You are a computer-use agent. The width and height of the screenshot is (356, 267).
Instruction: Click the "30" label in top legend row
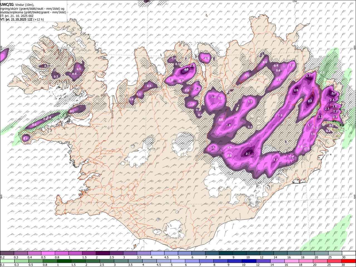click(x=344, y=257)
